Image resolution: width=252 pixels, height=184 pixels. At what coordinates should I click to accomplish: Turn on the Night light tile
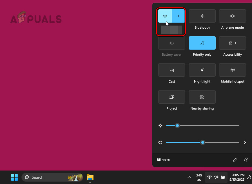click(202, 70)
